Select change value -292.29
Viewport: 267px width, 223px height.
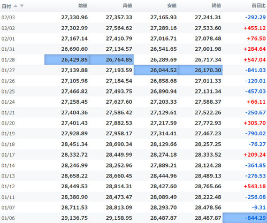point(256,17)
